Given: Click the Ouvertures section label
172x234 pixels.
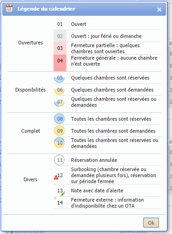Looking at the screenshot, I should (x=30, y=43).
